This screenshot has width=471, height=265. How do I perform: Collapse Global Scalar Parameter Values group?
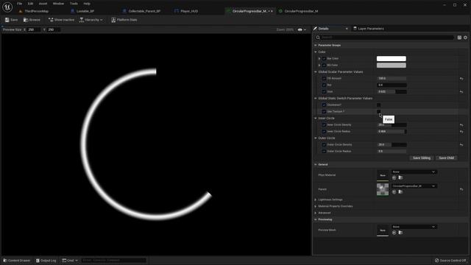pos(316,72)
